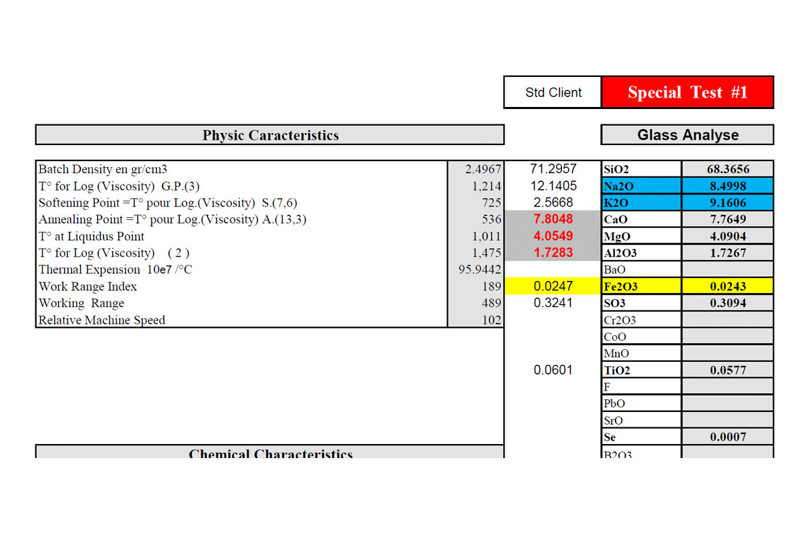Click the red 7.8048 value
This screenshot has width=802, height=535.
[x=553, y=219]
